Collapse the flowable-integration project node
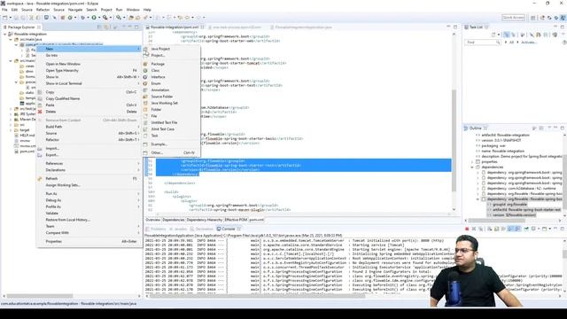This screenshot has height=319, width=567. click(x=5, y=34)
